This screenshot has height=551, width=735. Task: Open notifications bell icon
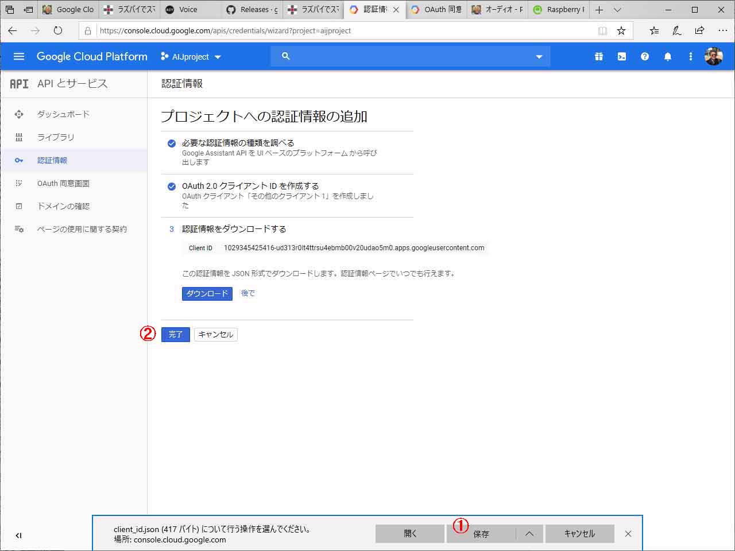(668, 56)
